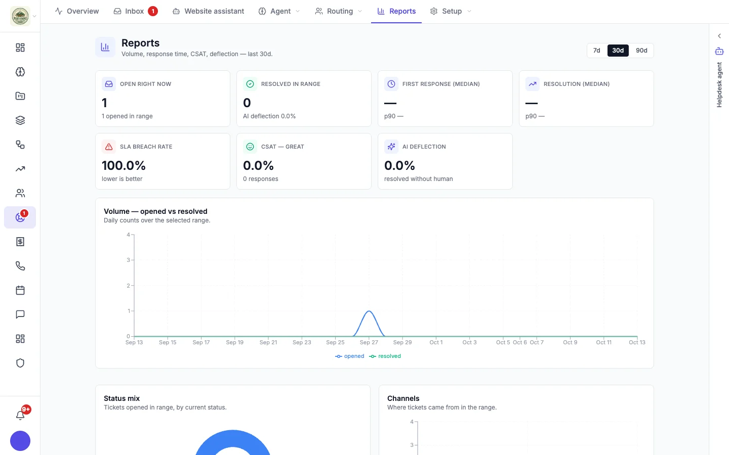Open the dashboard grid icon in sidebar
The width and height of the screenshot is (729, 455).
(20, 48)
